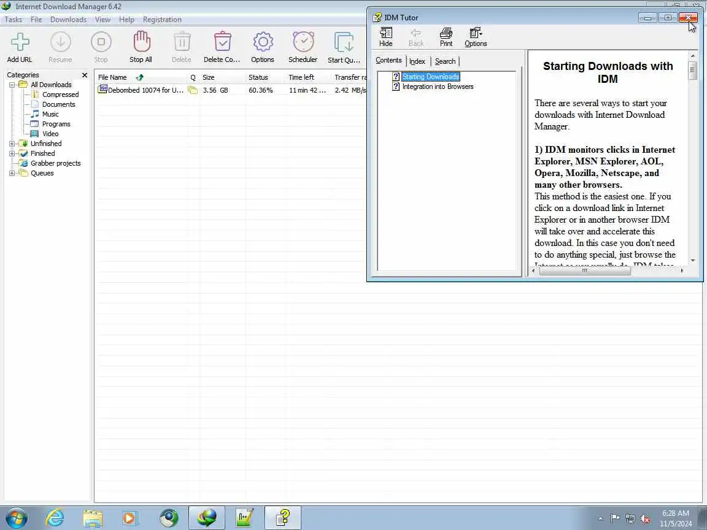Click the help pane scroll-up arrow

[x=692, y=56]
